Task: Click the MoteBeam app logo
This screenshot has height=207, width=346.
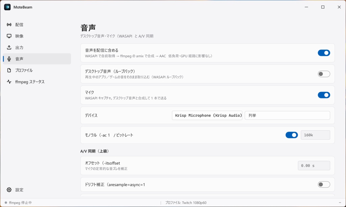Action: tap(7, 7)
